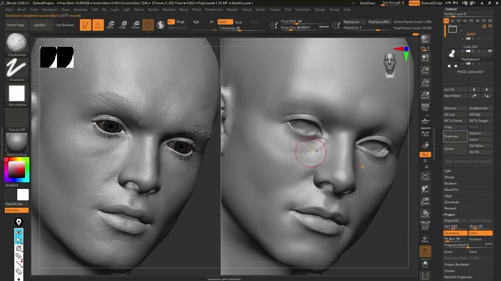Open the MatCap Gray material picker

pos(17,144)
